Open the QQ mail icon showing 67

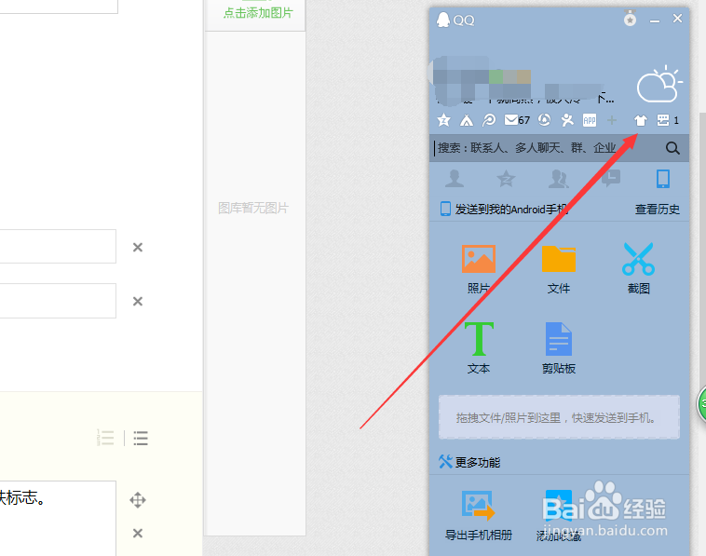click(x=517, y=120)
